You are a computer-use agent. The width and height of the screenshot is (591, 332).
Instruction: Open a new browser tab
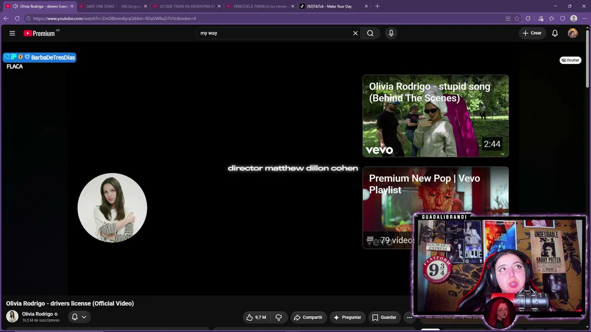[x=377, y=6]
